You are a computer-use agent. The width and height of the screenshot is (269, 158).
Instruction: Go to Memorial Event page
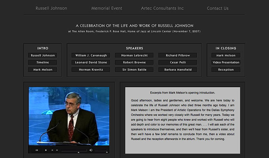(x=106, y=8)
